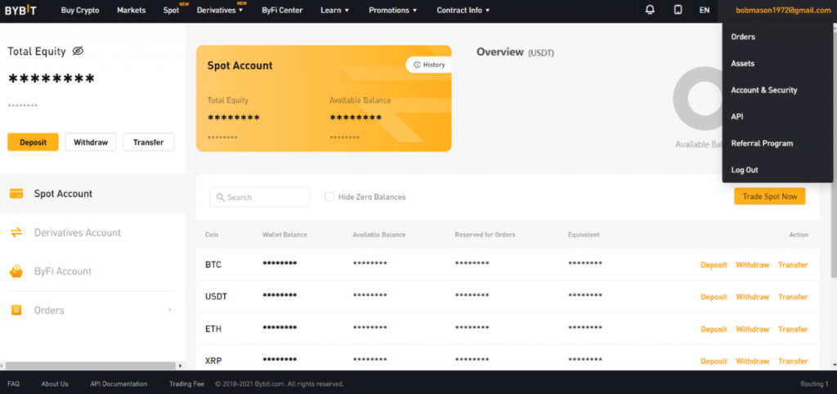Go to Markets page
This screenshot has width=837, height=394.
pos(132,10)
